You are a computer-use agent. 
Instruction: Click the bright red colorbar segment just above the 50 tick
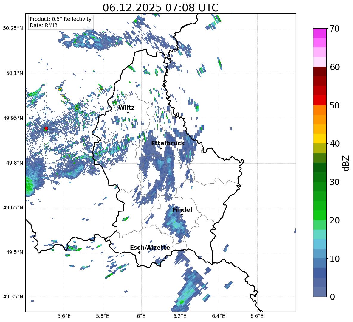click(x=320, y=100)
